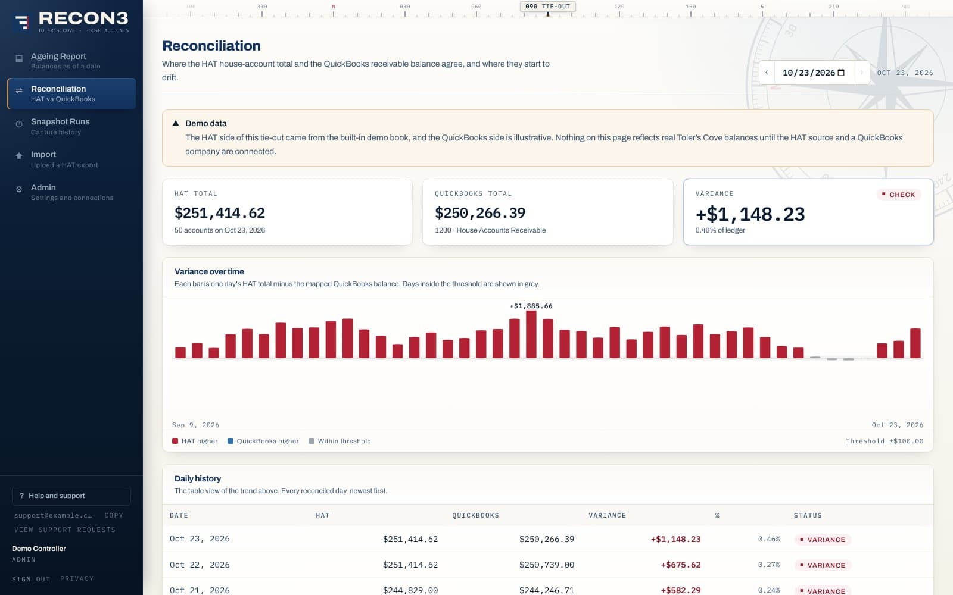Viewport: 953px width, 595px height.
Task: Click the calendar icon in date field
Action: [x=841, y=73]
